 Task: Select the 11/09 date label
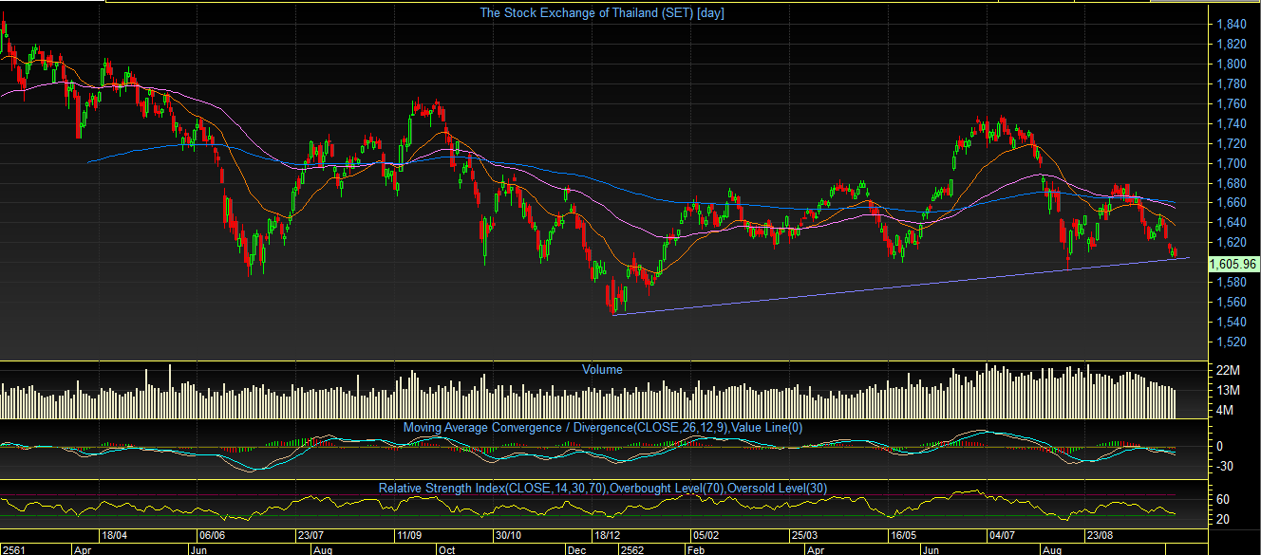point(410,536)
